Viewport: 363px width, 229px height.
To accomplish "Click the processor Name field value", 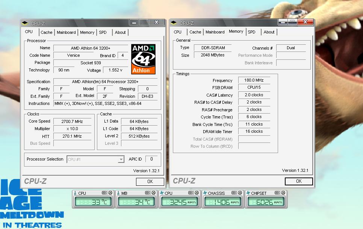I will click(x=91, y=48).
